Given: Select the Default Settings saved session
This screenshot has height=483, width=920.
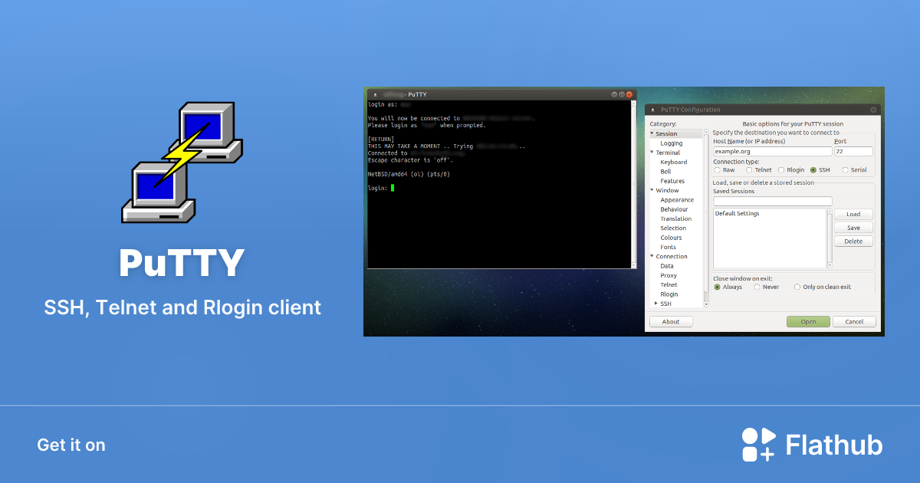Looking at the screenshot, I should pos(737,213).
